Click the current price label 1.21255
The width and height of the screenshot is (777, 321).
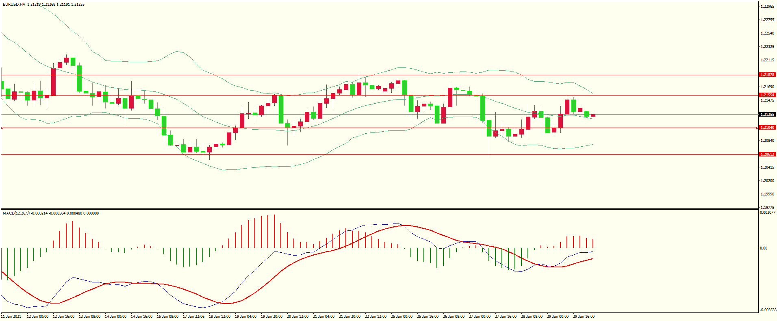point(767,115)
